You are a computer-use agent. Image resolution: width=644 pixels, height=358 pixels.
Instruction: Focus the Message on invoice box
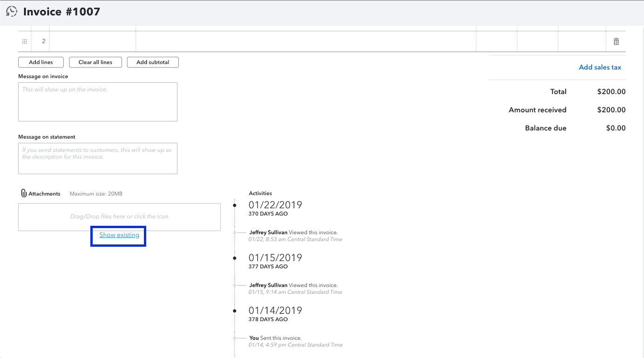98,102
